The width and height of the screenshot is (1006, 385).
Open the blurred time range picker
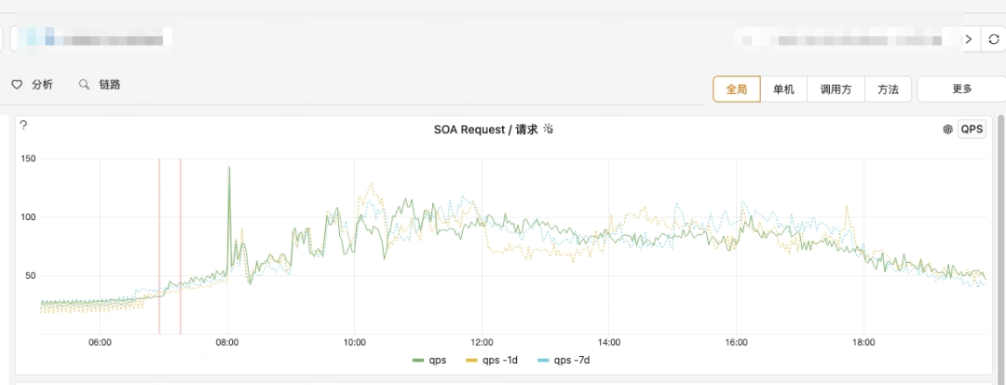[x=846, y=39]
